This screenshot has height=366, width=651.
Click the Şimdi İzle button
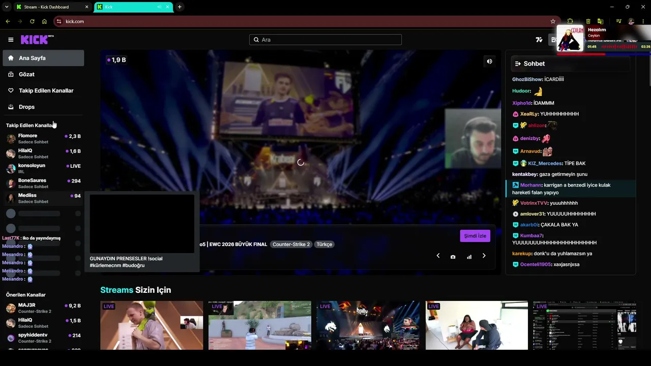475,236
